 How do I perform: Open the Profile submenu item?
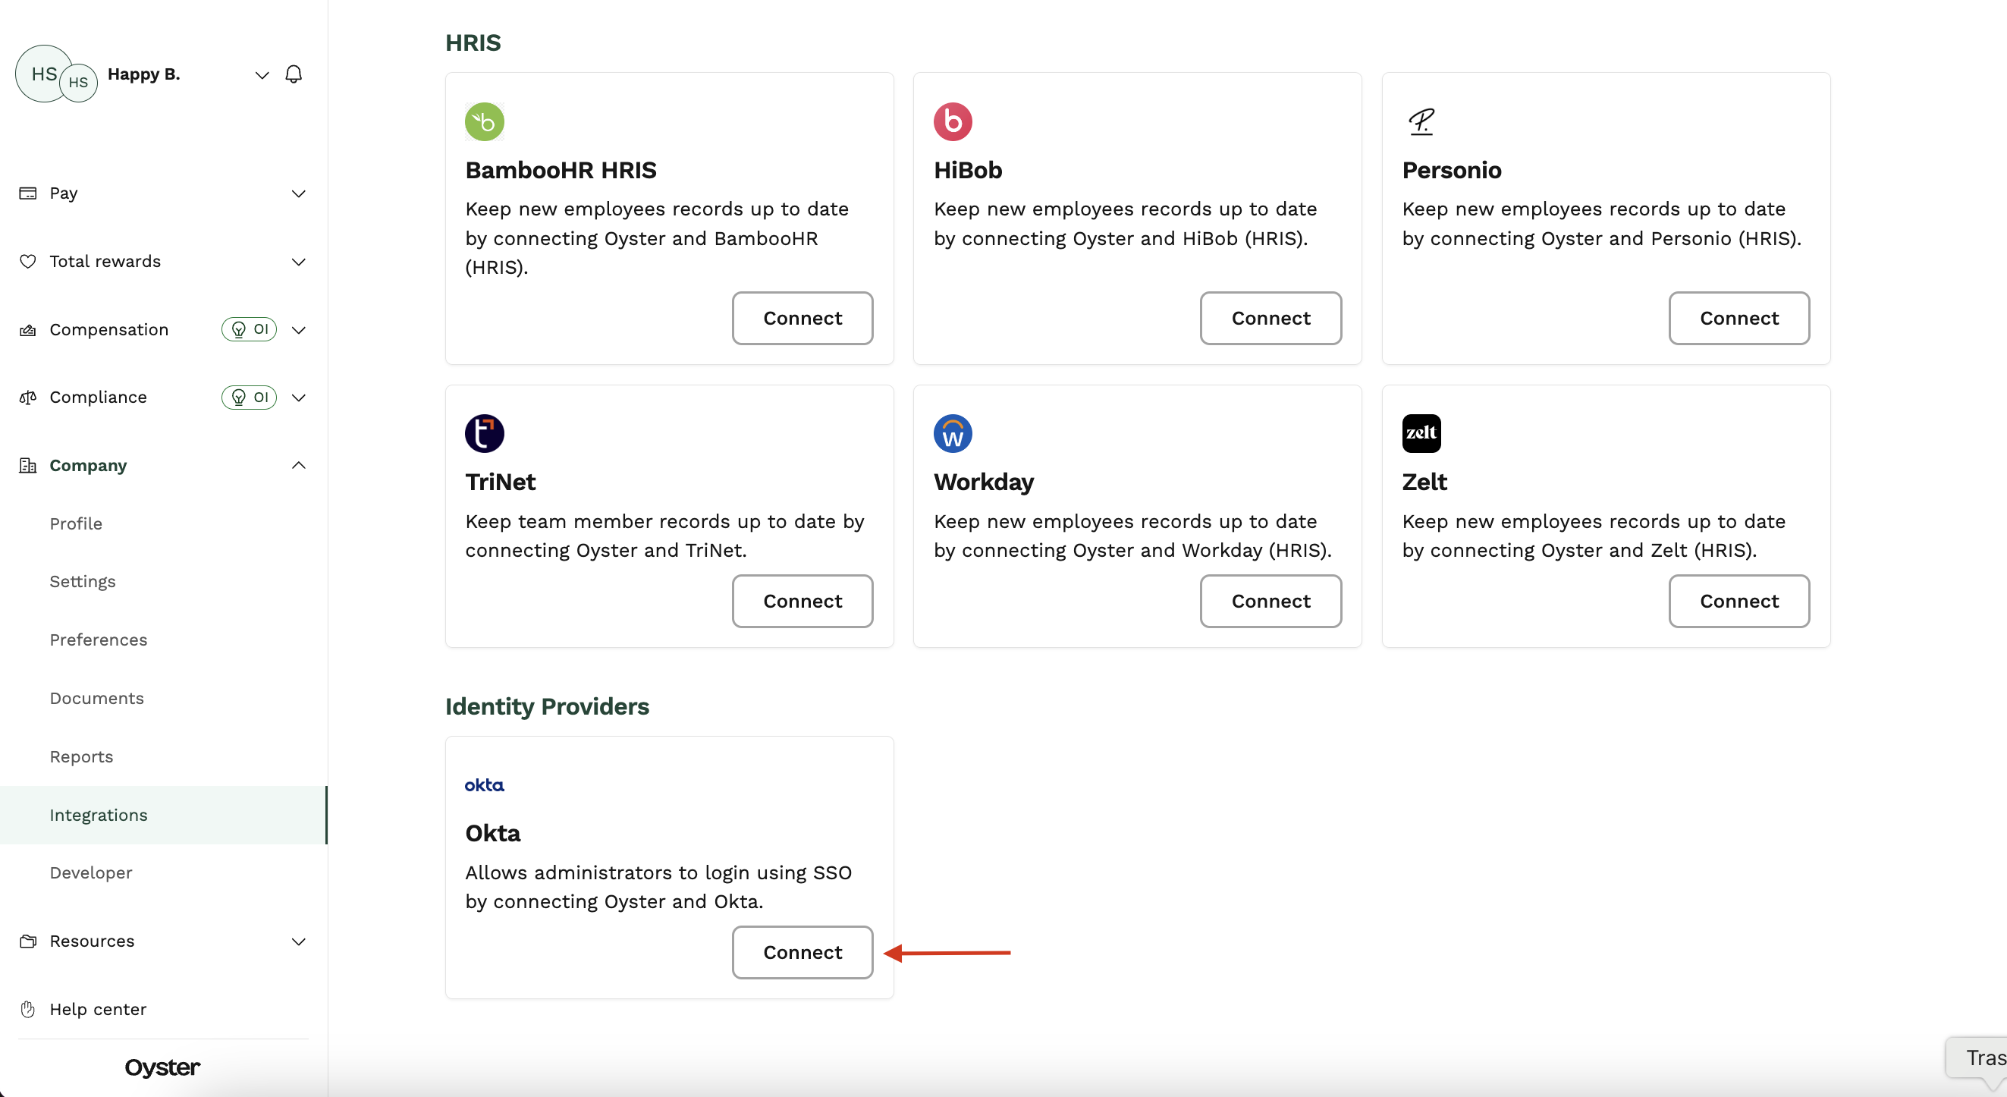point(76,523)
